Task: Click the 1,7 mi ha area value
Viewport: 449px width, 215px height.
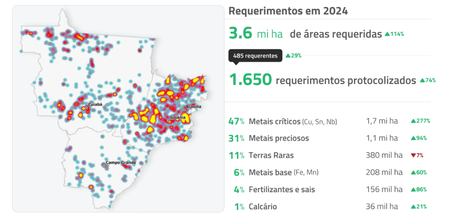Action: (382, 121)
